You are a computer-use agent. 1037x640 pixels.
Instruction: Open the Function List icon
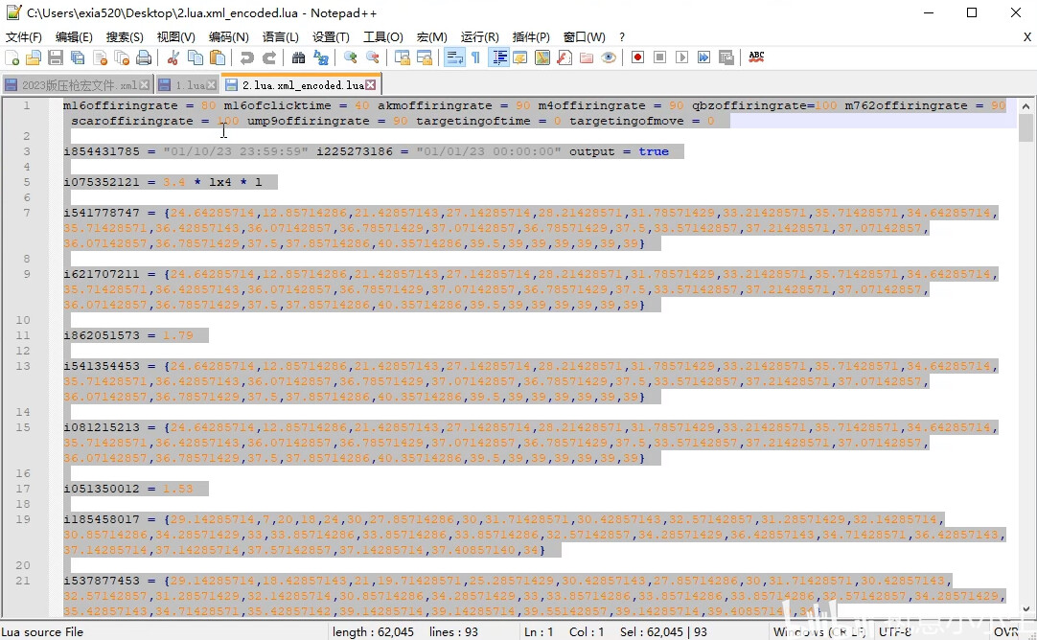point(565,57)
